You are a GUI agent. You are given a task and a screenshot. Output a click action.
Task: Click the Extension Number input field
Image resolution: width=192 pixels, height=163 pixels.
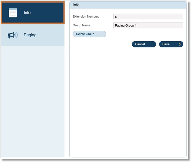click(148, 17)
